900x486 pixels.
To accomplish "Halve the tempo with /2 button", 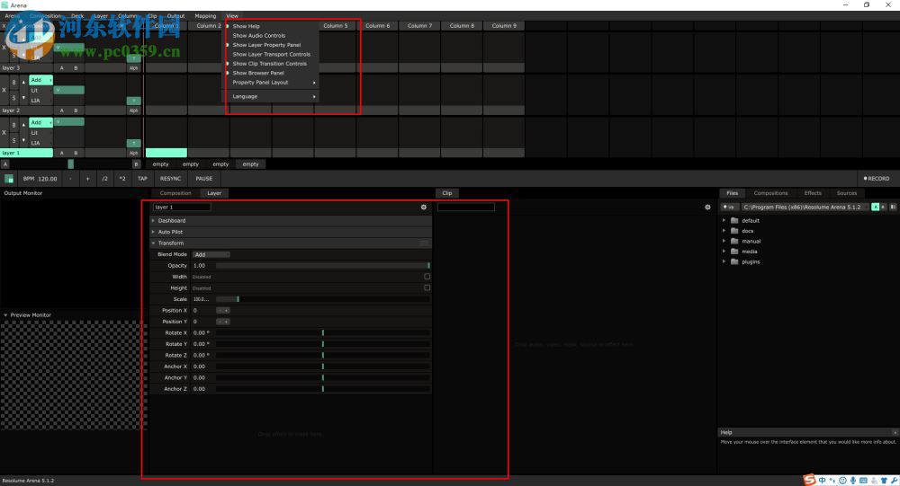I will click(105, 179).
